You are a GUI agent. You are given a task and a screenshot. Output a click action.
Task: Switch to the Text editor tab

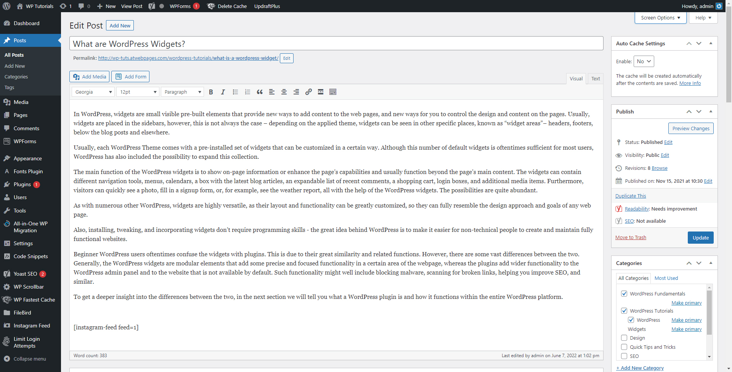(596, 78)
